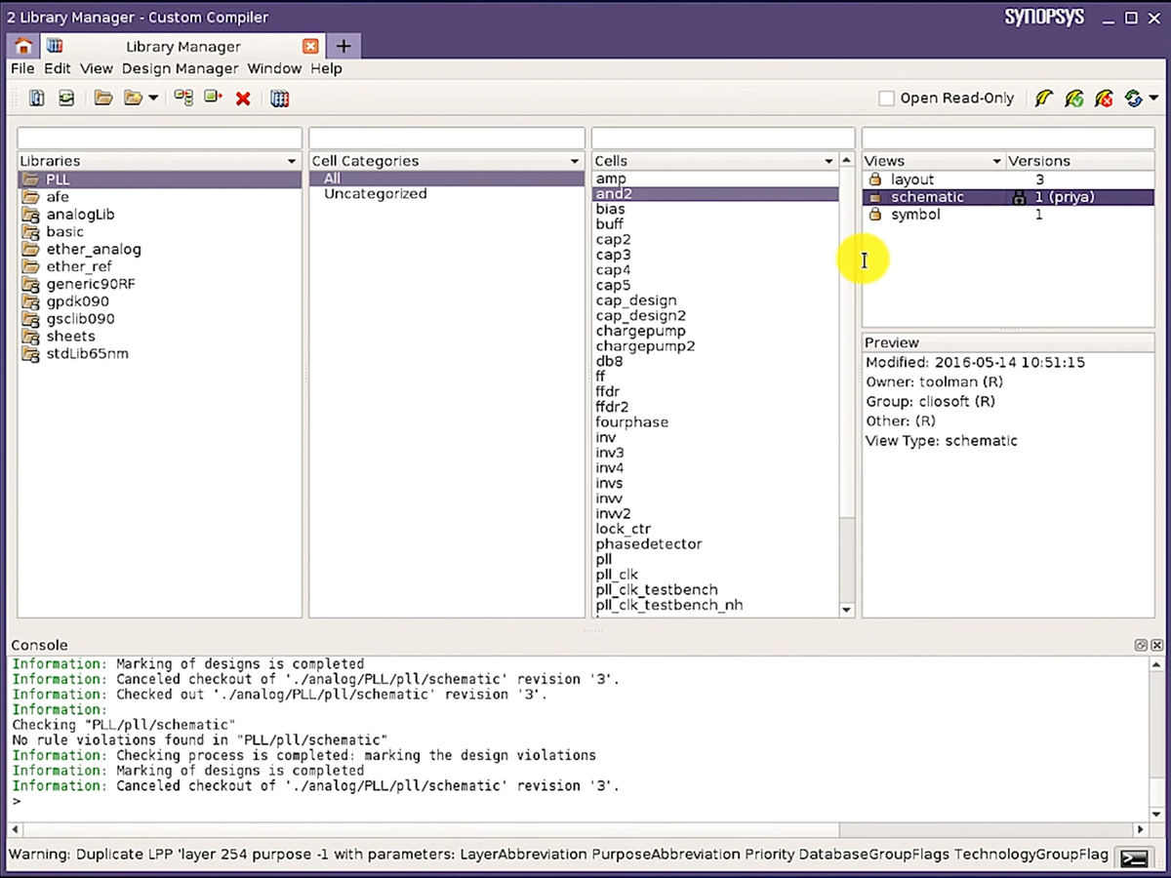Enable the Open Read-Only checkbox
Viewport: 1171px width, 878px height.
(886, 98)
